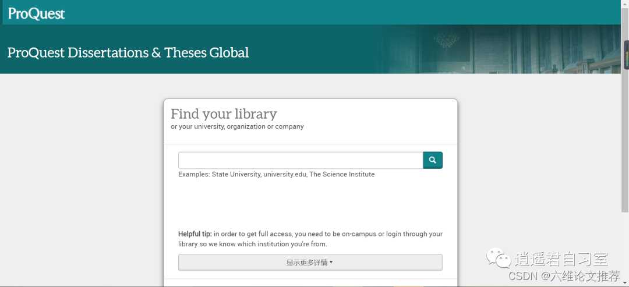629x287 pixels.
Task: Click the ProQuest Dissertations & Theses Global title
Action: 128,52
